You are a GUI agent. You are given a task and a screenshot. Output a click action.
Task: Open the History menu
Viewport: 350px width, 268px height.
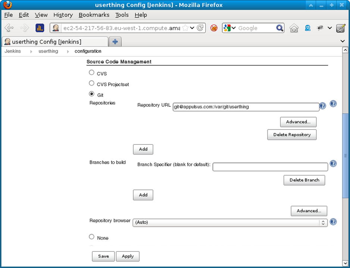[x=63, y=15]
